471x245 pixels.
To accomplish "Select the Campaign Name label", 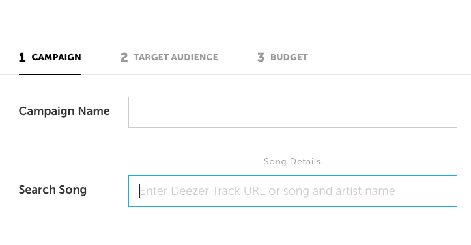I will point(64,111).
